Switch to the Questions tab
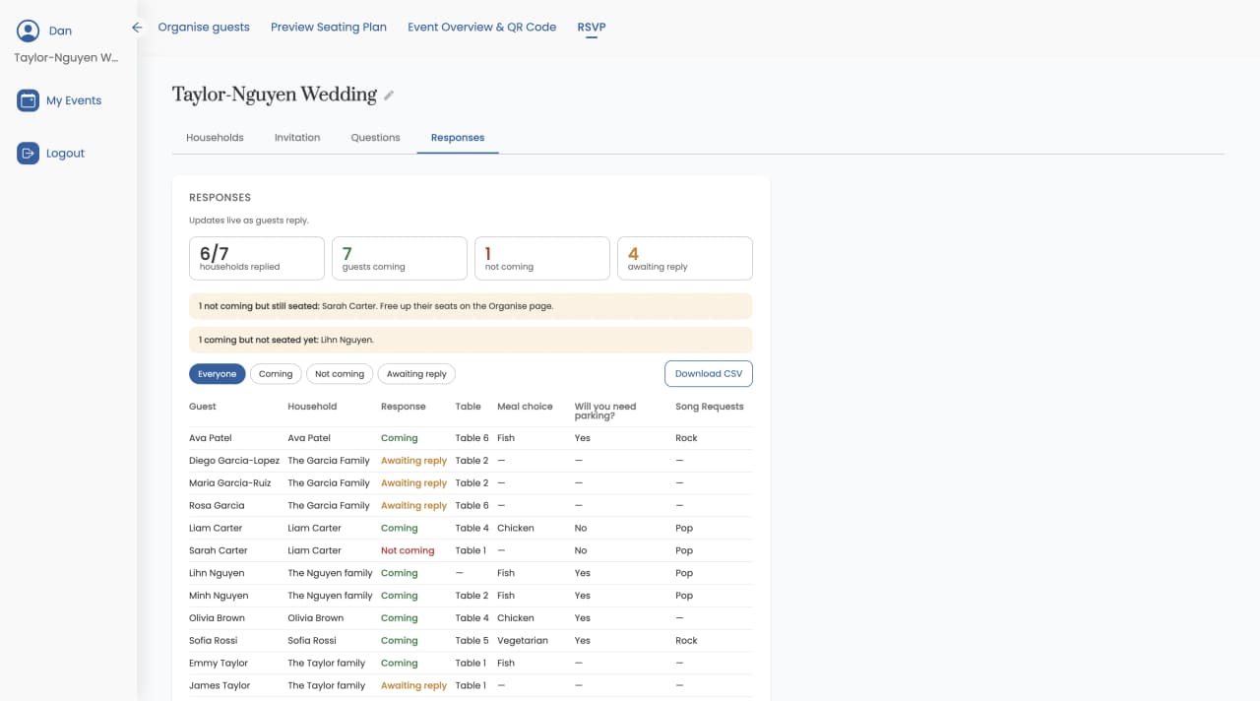Viewport: 1260px width, 701px height. click(375, 138)
